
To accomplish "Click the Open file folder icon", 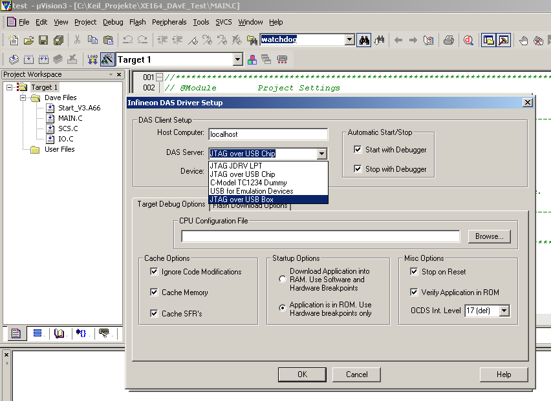I will click(28, 40).
